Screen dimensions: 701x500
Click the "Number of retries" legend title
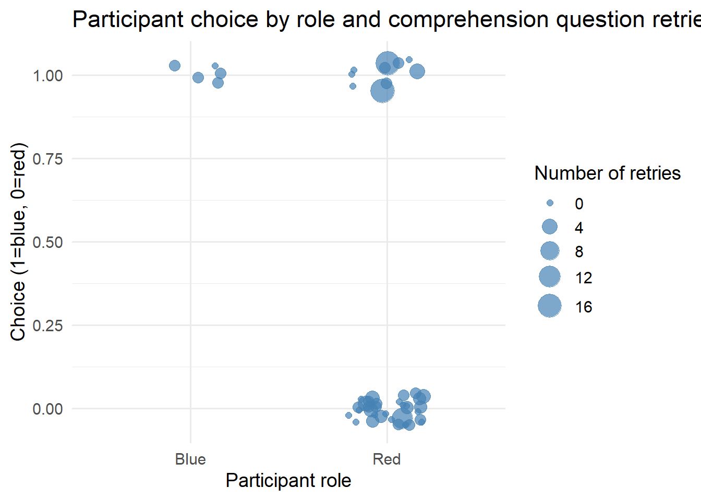click(x=607, y=173)
